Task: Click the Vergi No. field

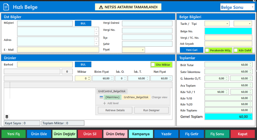Action: tap(147, 31)
